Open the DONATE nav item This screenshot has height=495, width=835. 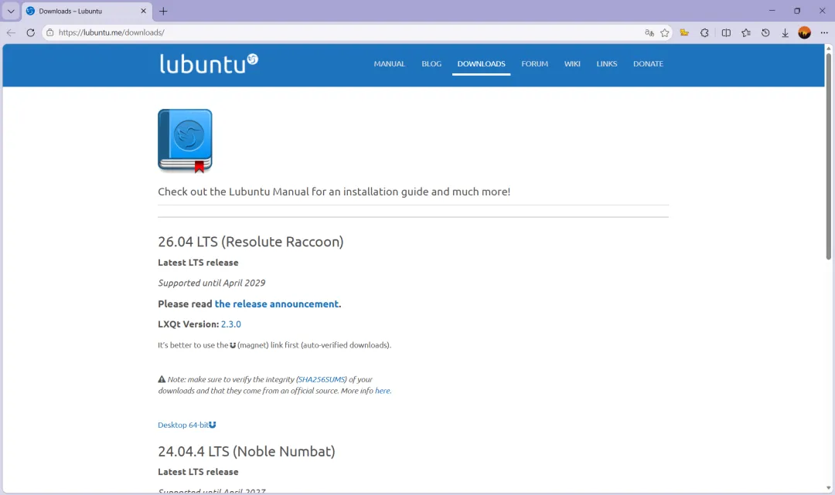coord(648,64)
